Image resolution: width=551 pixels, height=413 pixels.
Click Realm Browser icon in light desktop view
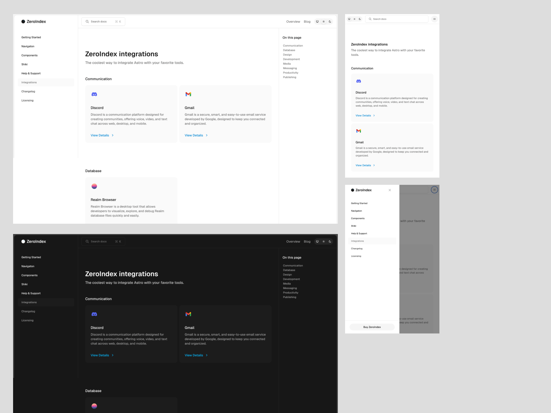94,186
